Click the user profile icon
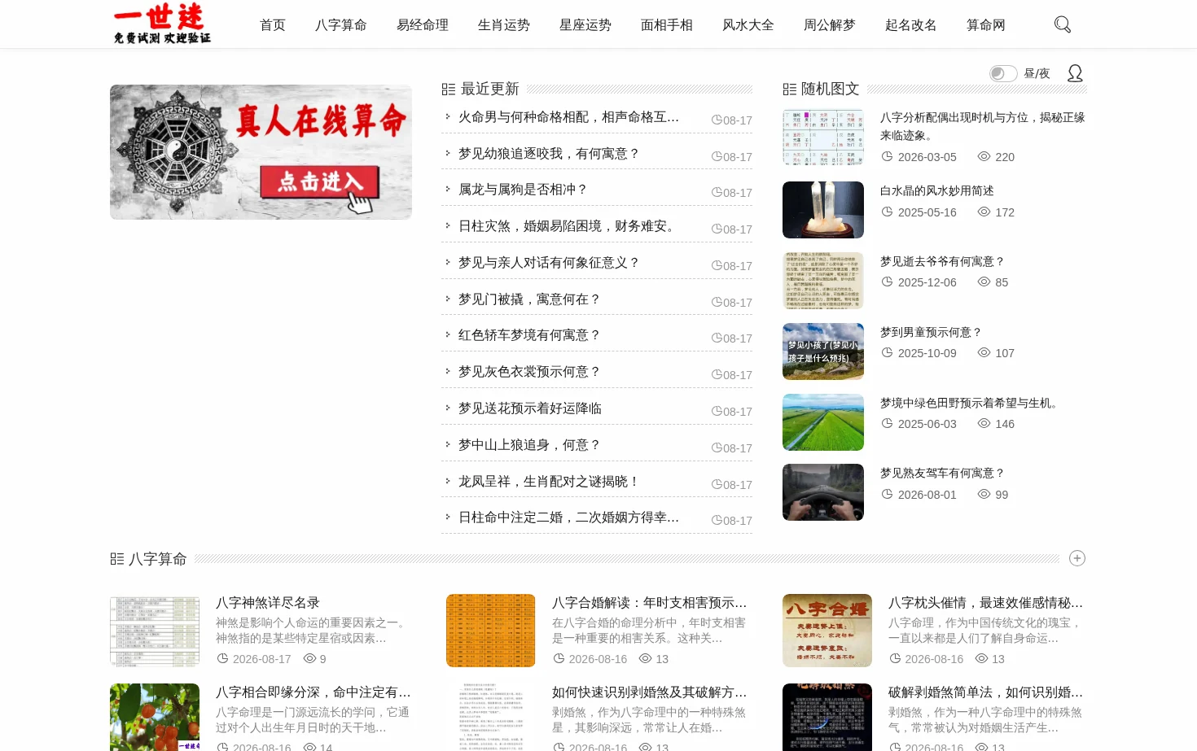 (1075, 73)
